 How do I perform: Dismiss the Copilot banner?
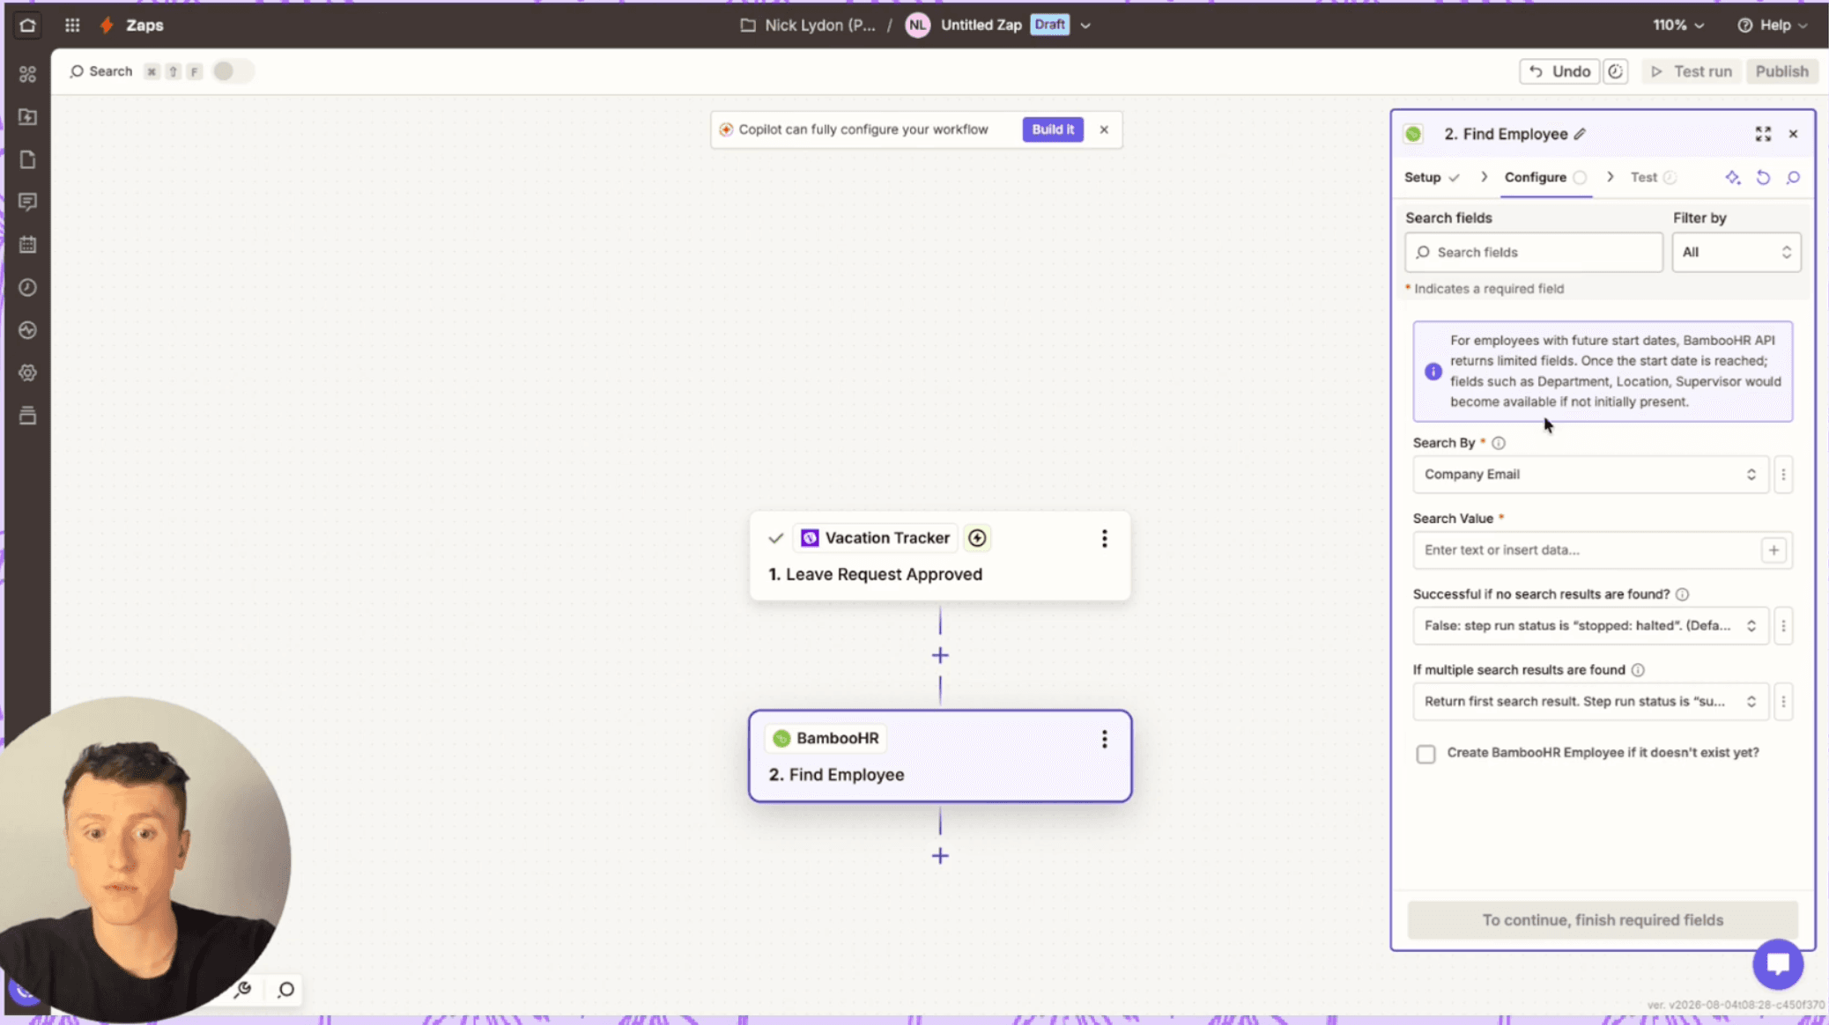pyautogui.click(x=1104, y=129)
